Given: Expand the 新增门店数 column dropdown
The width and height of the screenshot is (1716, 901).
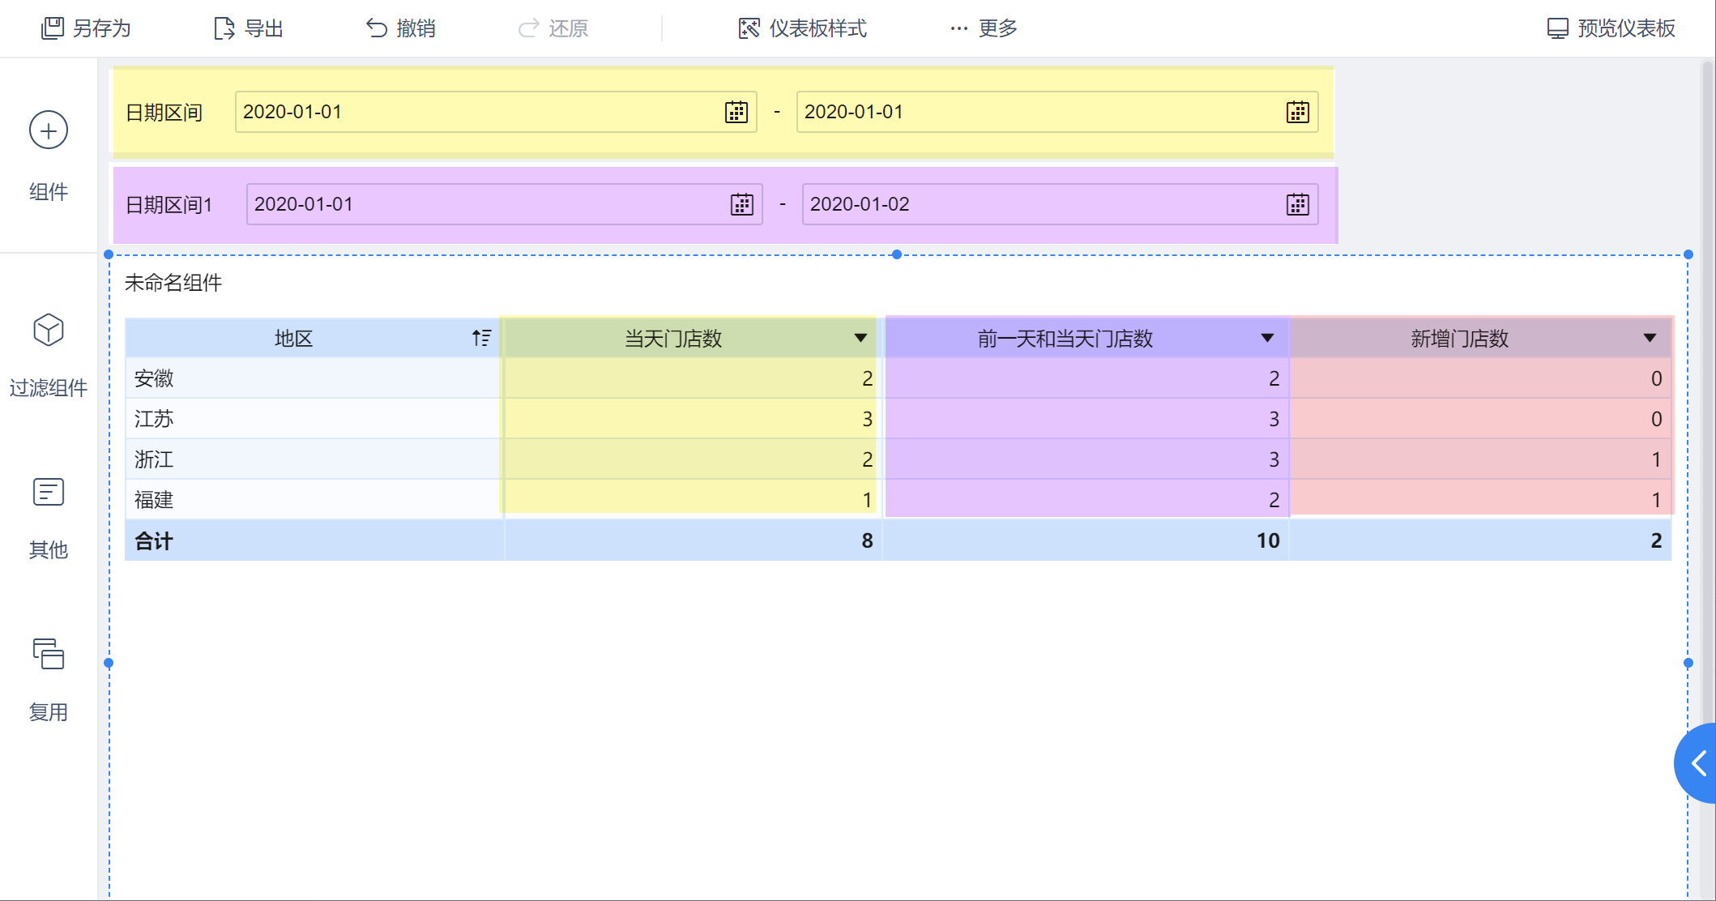Looking at the screenshot, I should click(1650, 338).
